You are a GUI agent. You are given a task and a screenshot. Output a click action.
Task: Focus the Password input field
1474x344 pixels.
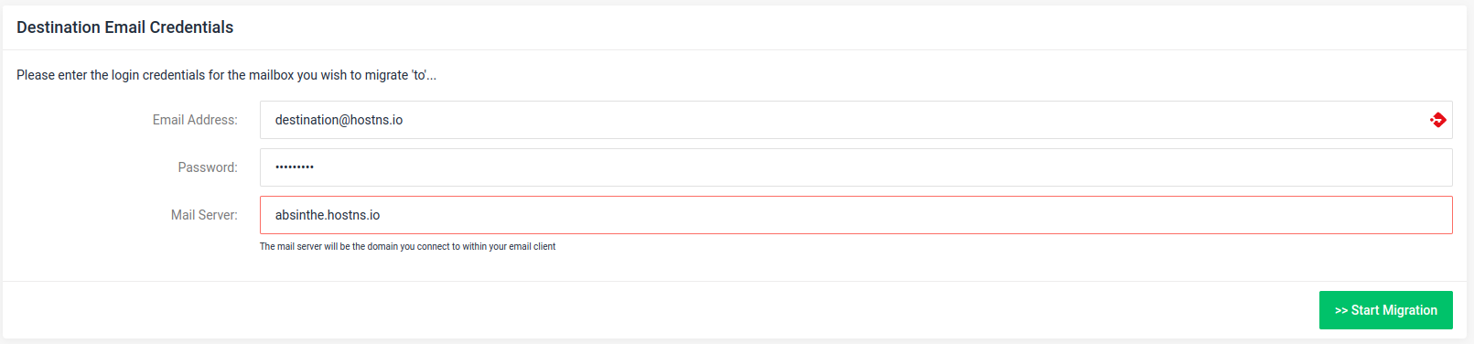(x=855, y=167)
